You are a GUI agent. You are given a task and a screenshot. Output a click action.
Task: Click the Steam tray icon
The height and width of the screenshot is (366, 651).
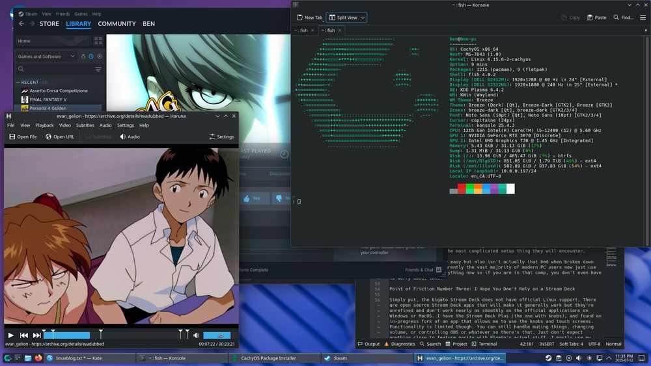tap(548, 358)
